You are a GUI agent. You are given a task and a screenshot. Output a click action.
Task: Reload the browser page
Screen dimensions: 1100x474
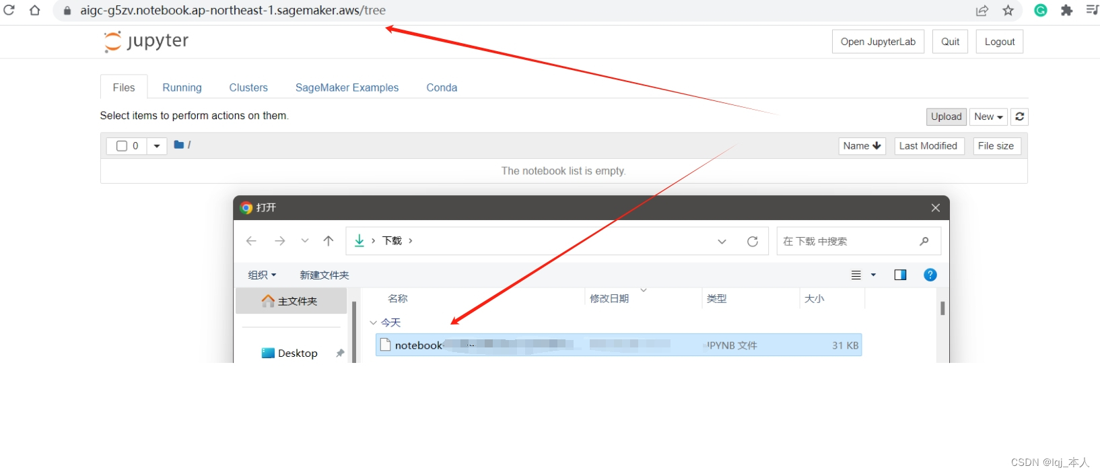pyautogui.click(x=9, y=10)
